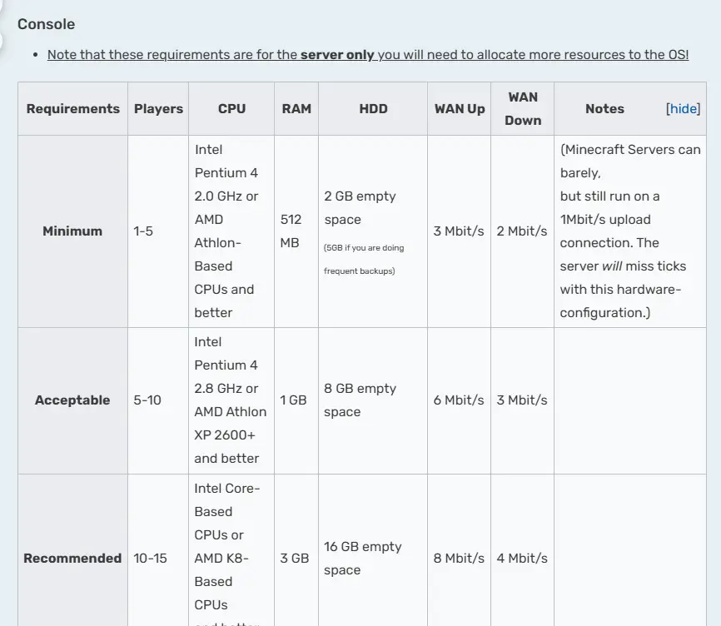
Task: Click the Minimum row label
Action: (x=72, y=231)
